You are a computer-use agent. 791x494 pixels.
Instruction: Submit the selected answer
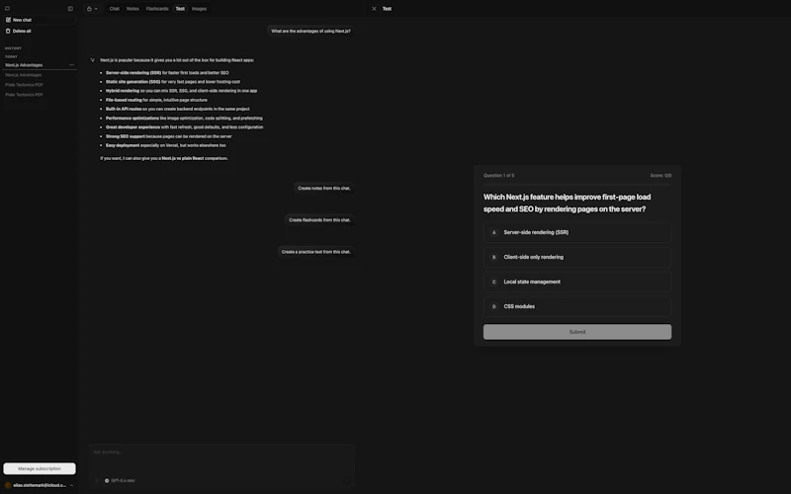coord(577,332)
